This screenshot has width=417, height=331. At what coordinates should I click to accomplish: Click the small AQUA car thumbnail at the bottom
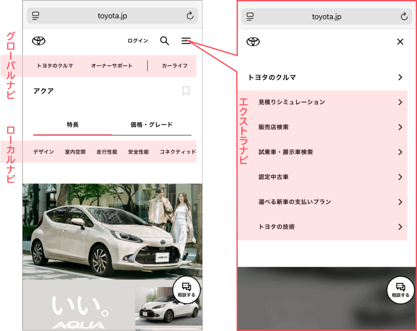(168, 307)
